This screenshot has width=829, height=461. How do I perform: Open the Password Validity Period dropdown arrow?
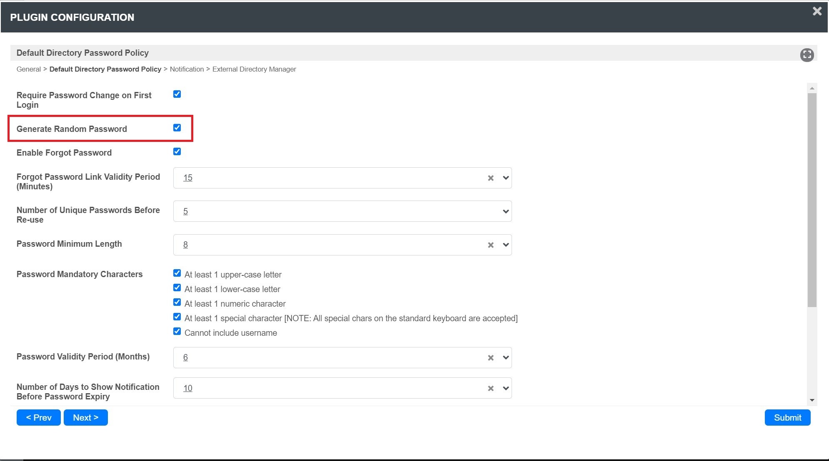pyautogui.click(x=506, y=358)
